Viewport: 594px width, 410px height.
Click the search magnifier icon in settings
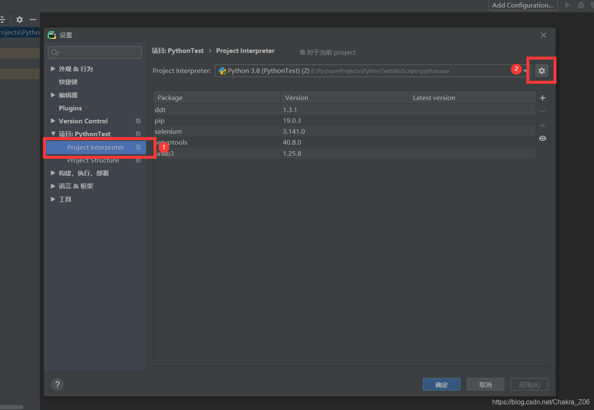(55, 52)
